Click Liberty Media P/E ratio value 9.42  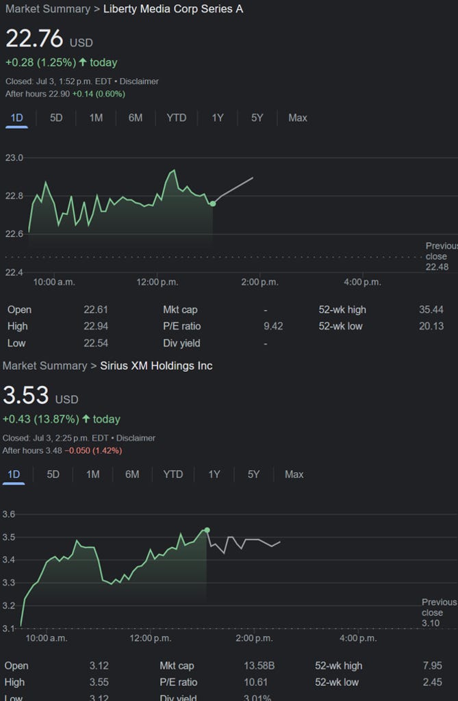pyautogui.click(x=273, y=327)
